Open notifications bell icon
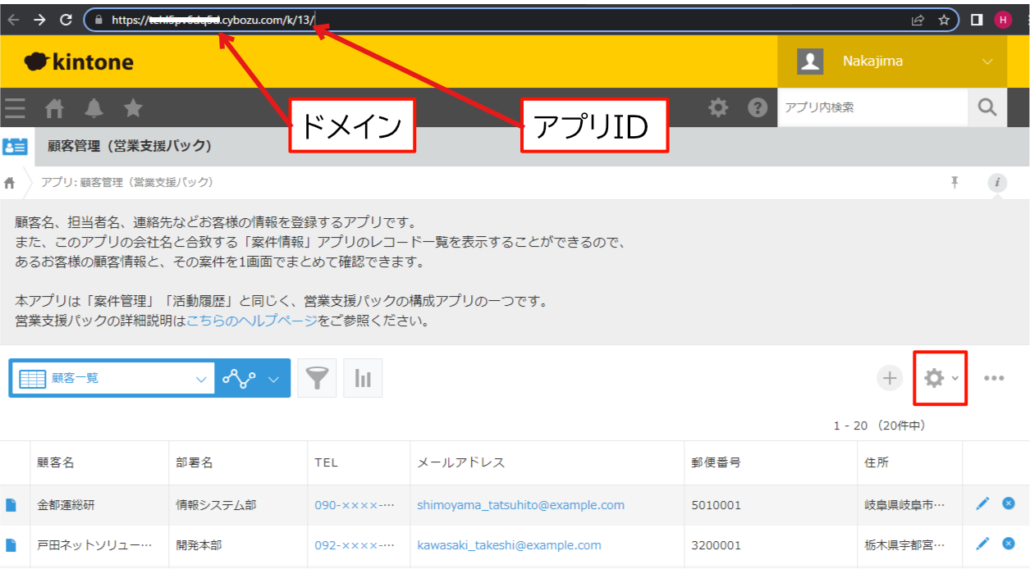 [94, 107]
